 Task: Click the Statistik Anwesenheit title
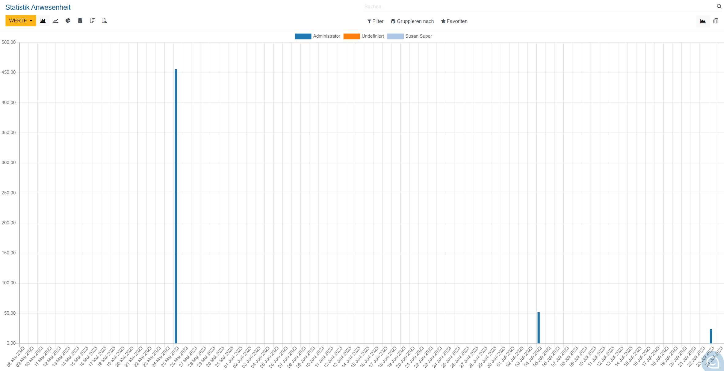tap(38, 7)
